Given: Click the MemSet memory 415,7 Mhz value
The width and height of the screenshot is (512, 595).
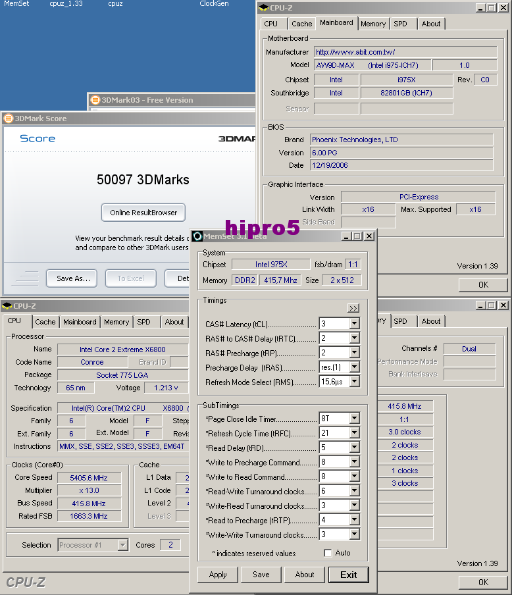Looking at the screenshot, I should (280, 280).
